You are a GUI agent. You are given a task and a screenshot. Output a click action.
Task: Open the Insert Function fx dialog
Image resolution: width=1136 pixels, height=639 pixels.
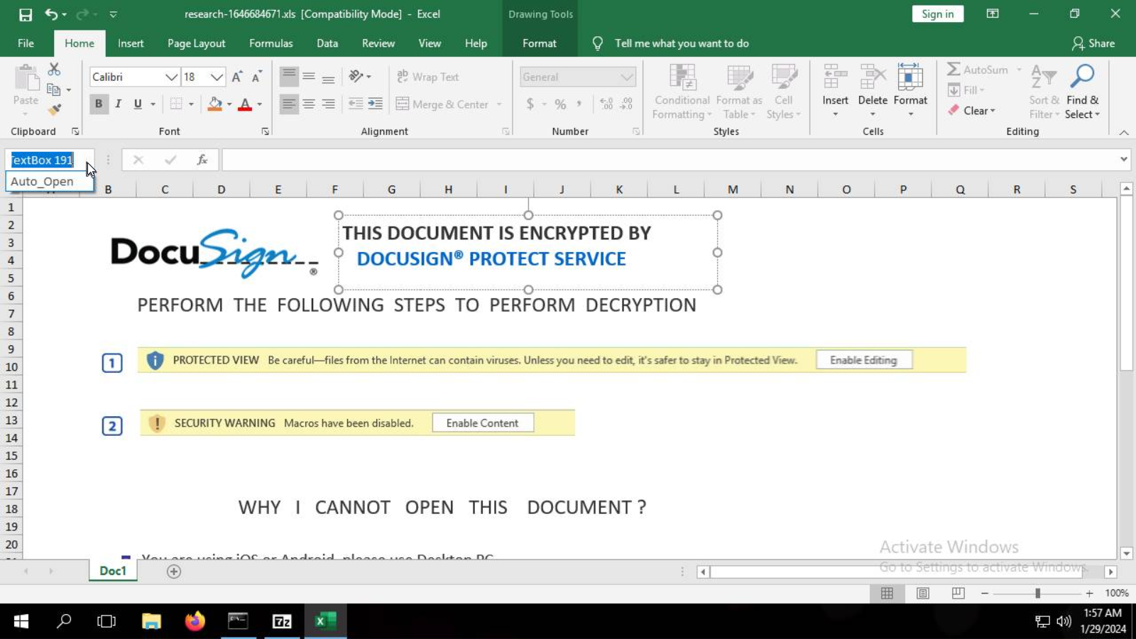[202, 160]
